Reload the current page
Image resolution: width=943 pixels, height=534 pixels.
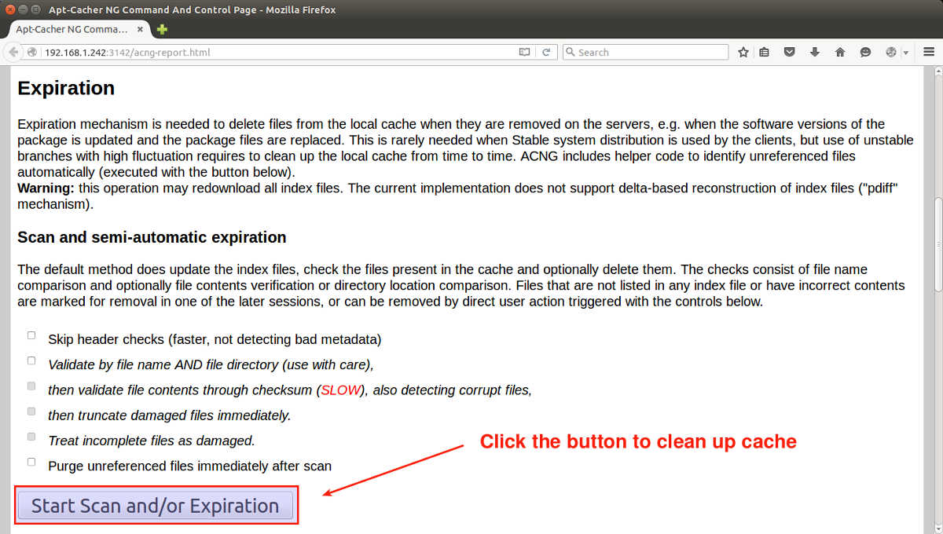546,53
